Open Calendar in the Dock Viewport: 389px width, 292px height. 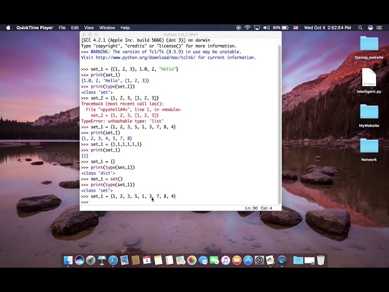(147, 260)
